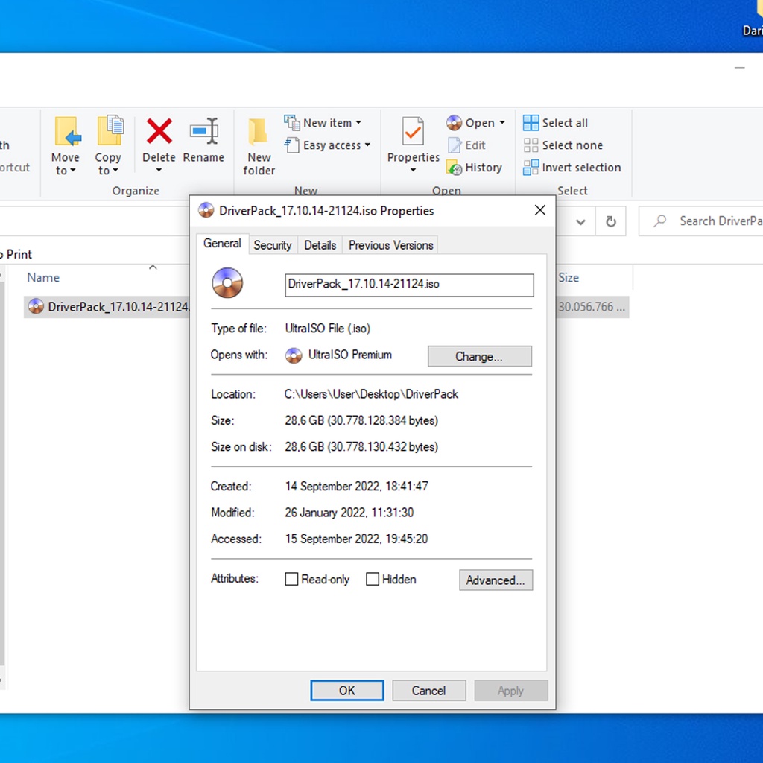Click the Select all icon
The width and height of the screenshot is (763, 763).
[x=531, y=123]
